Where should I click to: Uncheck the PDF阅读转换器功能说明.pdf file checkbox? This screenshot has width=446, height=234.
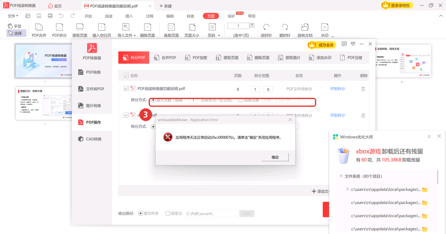click(x=126, y=89)
